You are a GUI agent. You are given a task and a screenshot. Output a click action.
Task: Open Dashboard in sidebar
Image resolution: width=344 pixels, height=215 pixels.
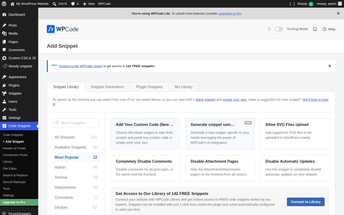click(x=19, y=15)
